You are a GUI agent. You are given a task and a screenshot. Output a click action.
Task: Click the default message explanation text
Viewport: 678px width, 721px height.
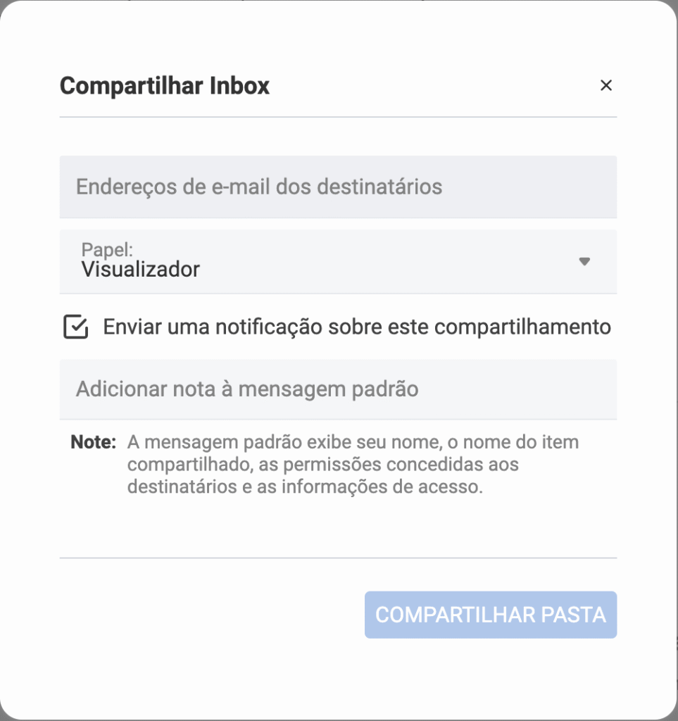[x=352, y=465]
